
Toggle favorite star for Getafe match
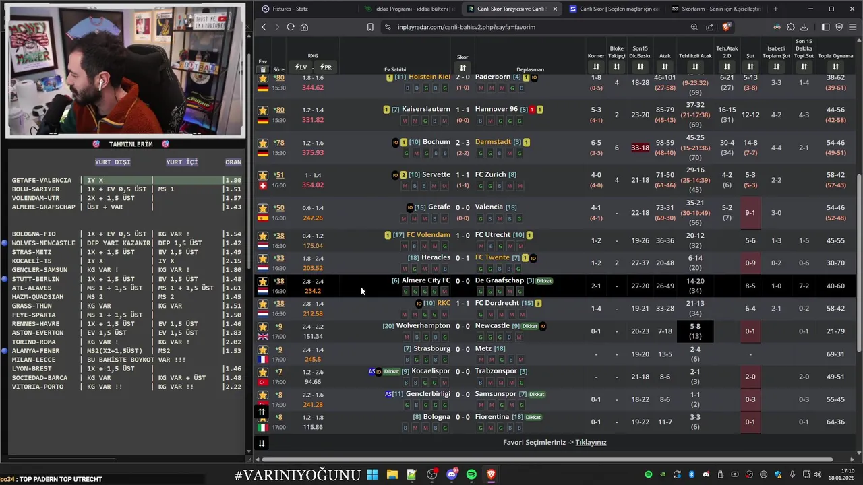click(x=263, y=208)
